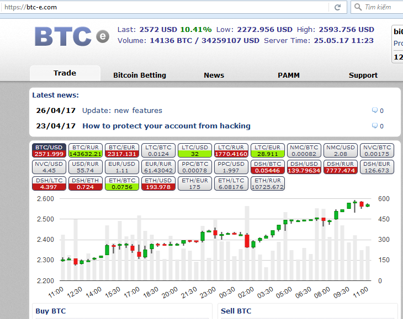
Task: Pick the DSH/LTC pair
Action: (x=49, y=183)
